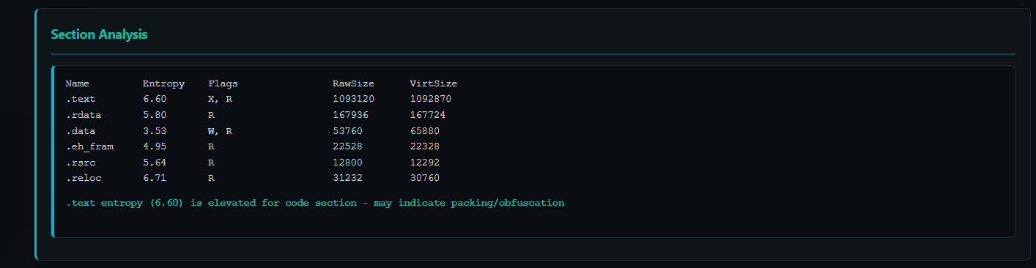Click raw size 12800

pos(347,162)
